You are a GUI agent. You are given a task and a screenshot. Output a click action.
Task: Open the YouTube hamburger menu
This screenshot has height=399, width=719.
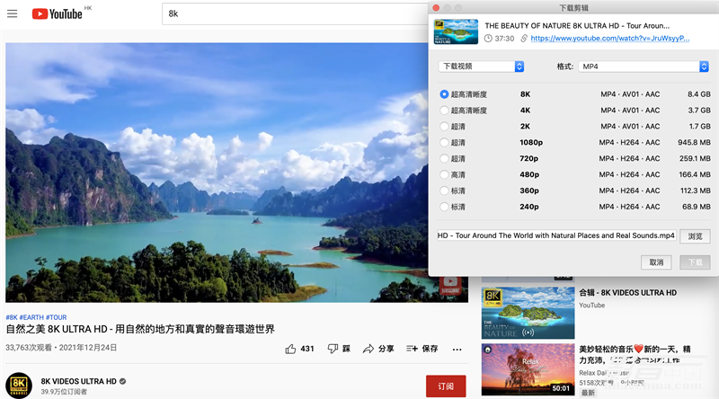13,13
